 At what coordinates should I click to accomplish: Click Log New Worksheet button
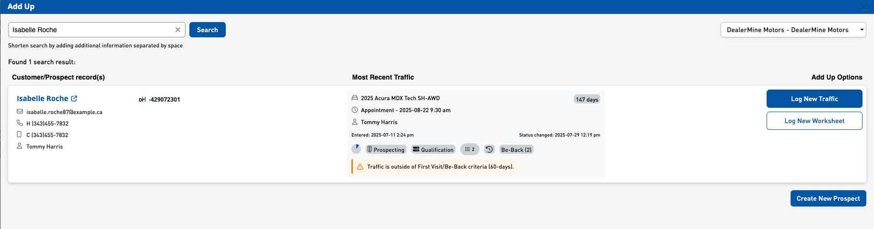coord(814,121)
